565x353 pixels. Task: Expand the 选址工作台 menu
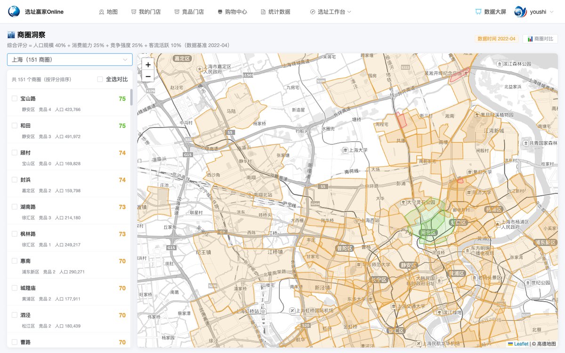coord(331,12)
